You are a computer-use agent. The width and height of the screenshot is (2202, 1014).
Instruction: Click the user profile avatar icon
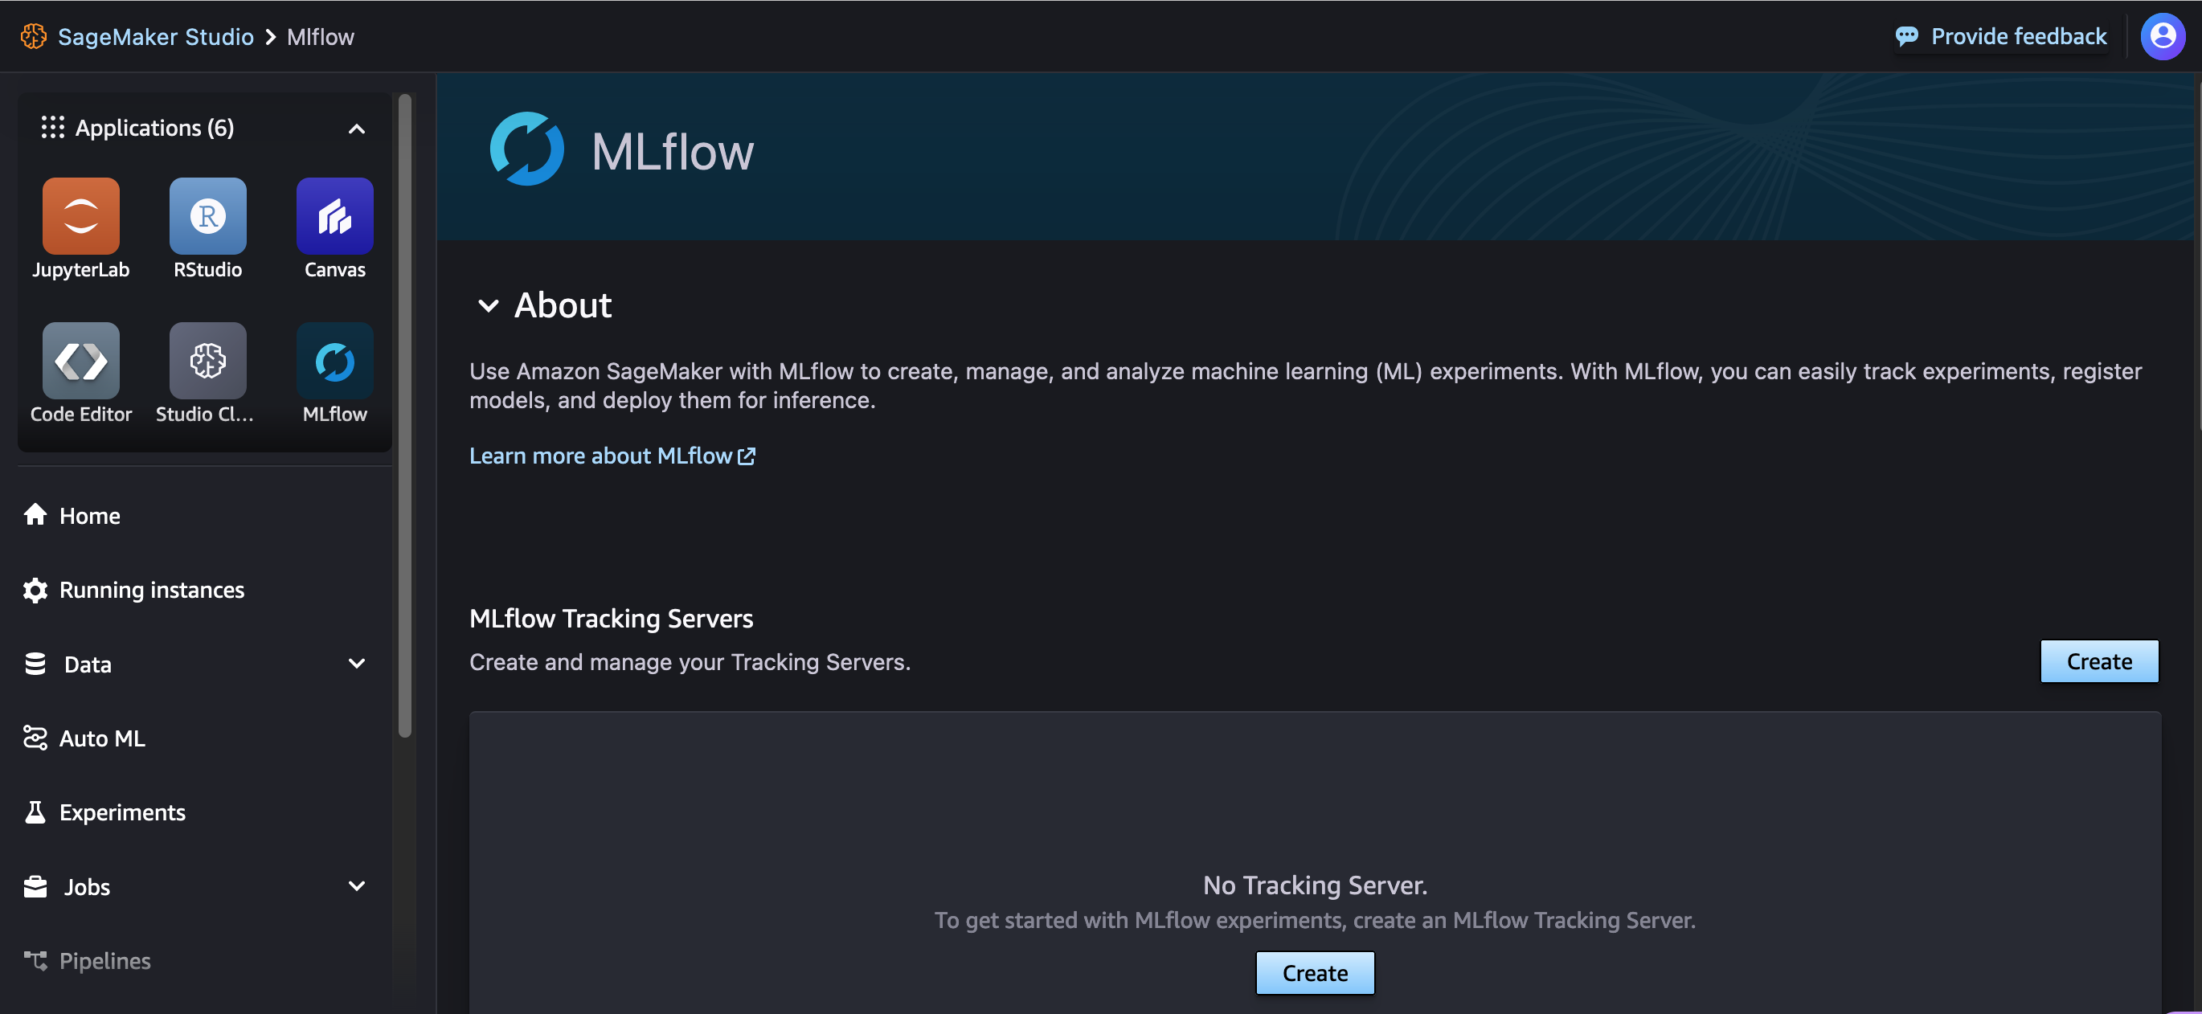coord(2162,36)
